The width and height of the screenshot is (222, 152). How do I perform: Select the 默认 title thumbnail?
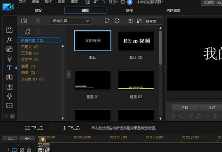[93, 41]
